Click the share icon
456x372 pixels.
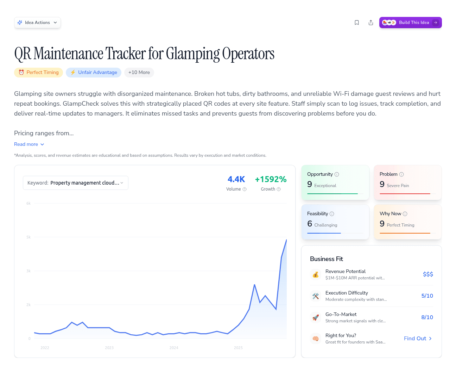[x=371, y=22]
